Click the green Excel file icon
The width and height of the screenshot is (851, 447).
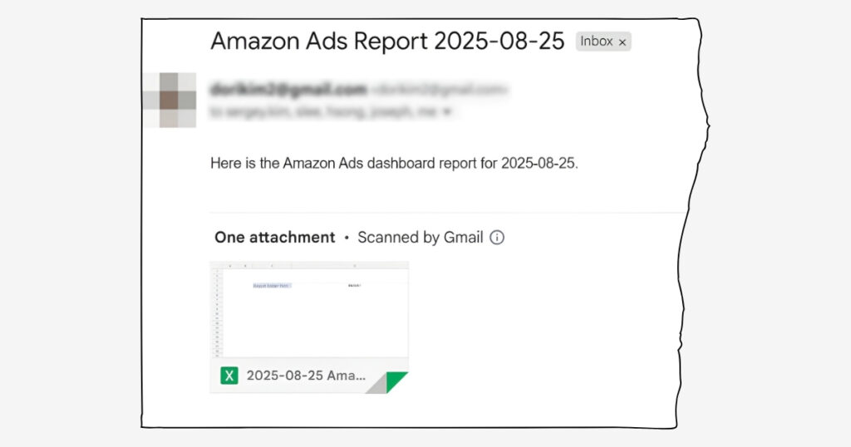point(229,376)
